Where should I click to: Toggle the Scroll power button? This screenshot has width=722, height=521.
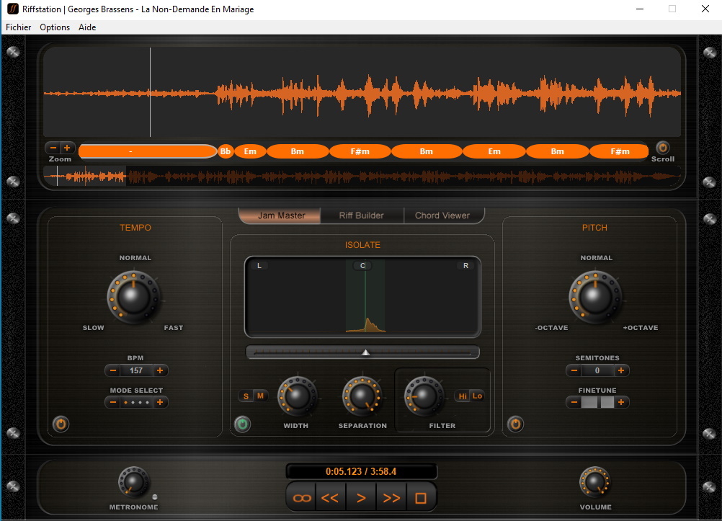point(662,148)
